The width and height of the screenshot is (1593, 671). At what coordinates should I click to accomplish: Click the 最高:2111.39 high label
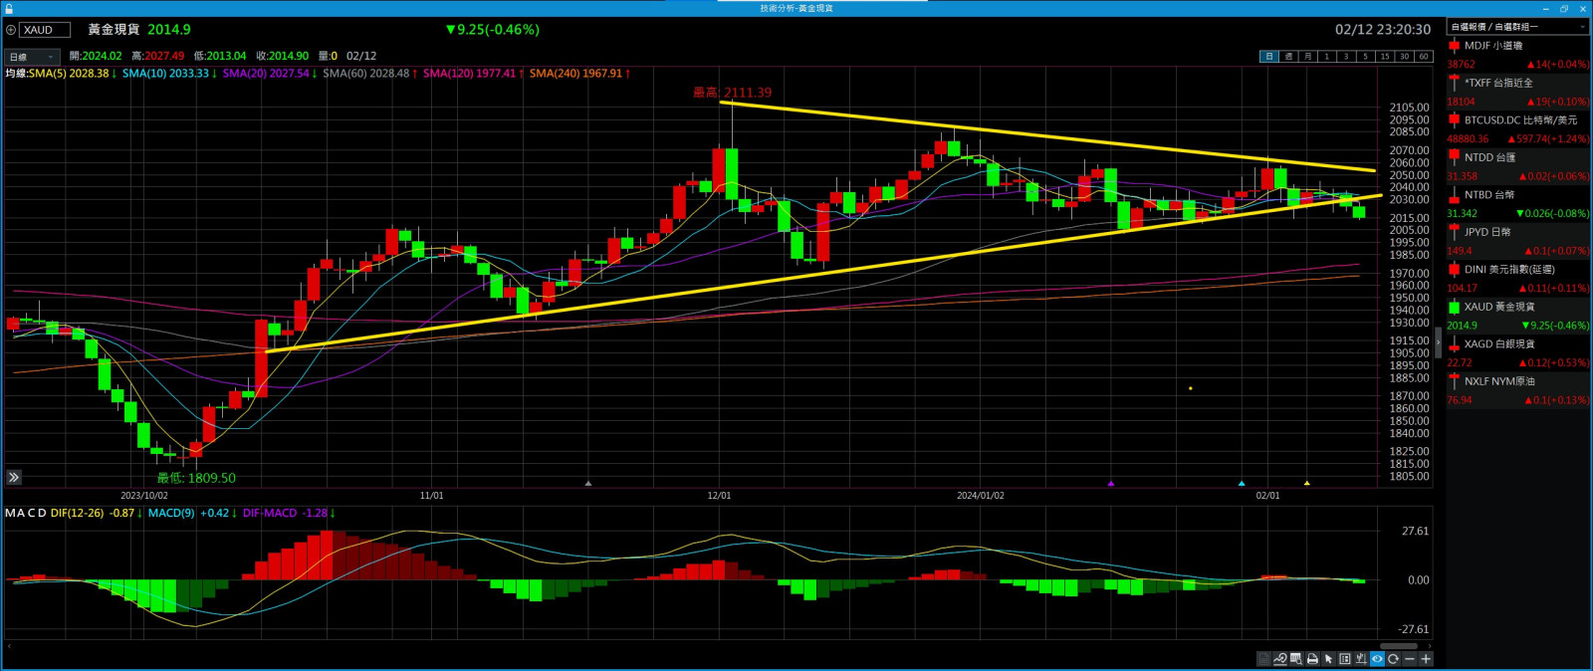click(x=732, y=93)
